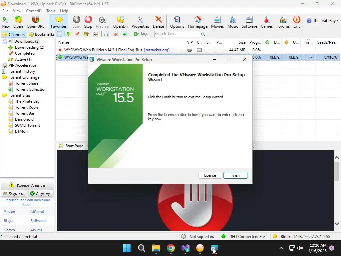Open the File menu
The image size is (341, 256).
pos(5,11)
